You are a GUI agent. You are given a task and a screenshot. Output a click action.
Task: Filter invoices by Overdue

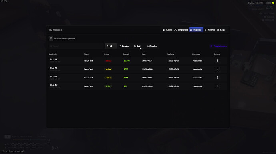(152, 46)
